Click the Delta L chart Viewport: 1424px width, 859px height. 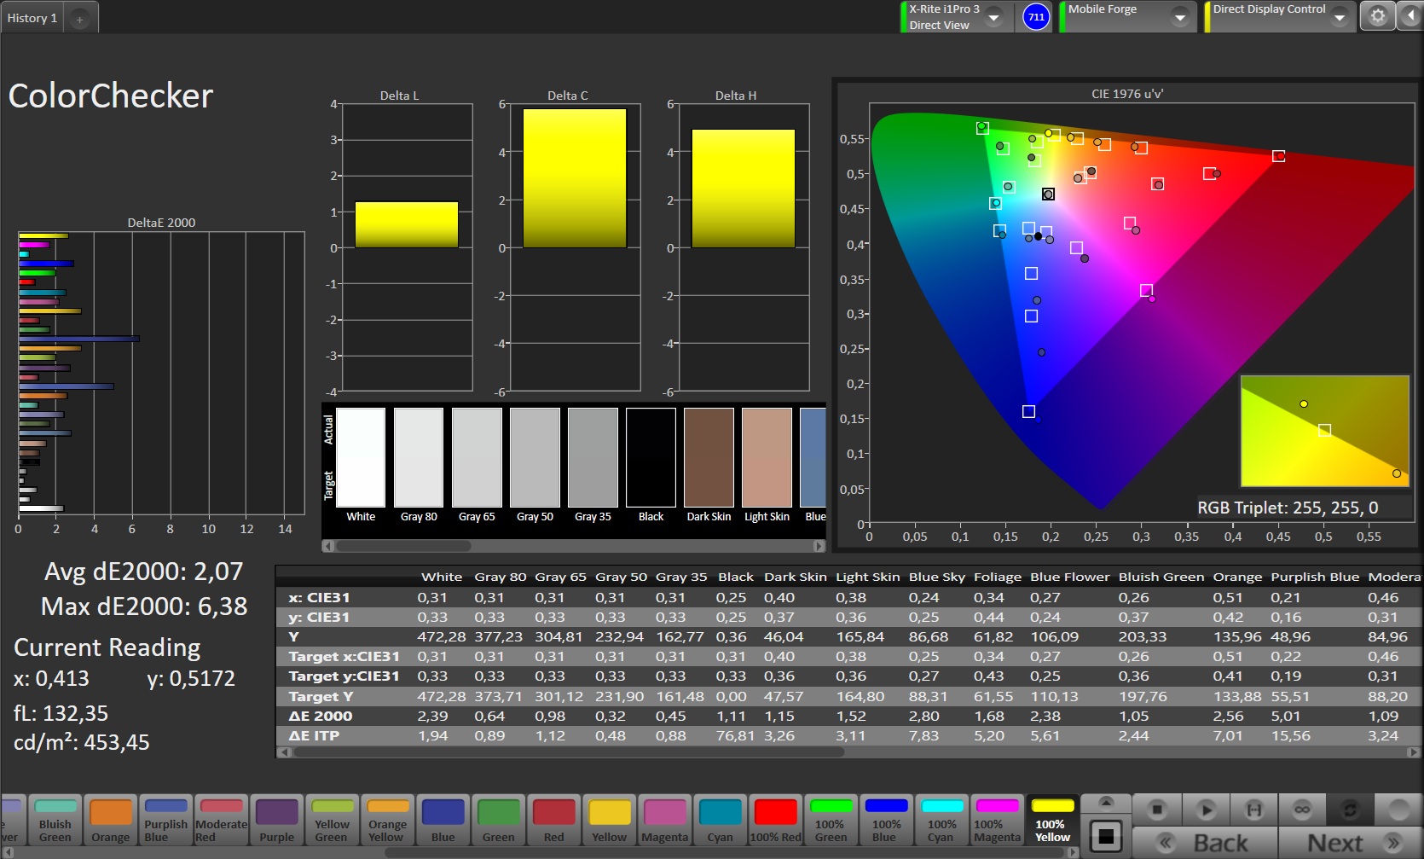pyautogui.click(x=406, y=247)
